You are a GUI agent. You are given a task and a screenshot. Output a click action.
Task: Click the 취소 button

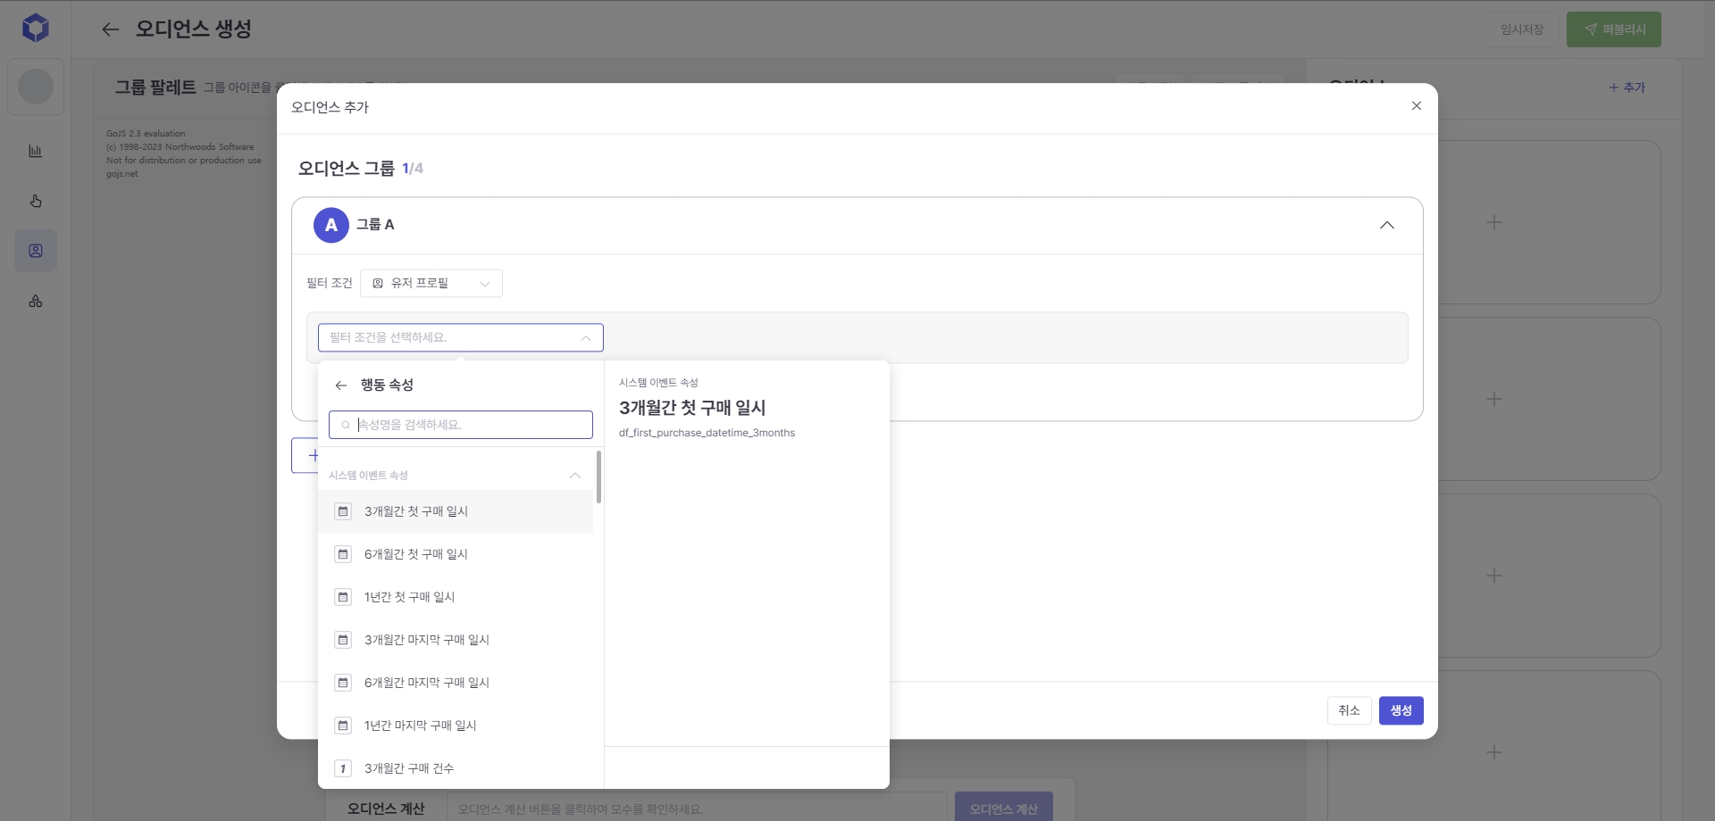click(1349, 710)
